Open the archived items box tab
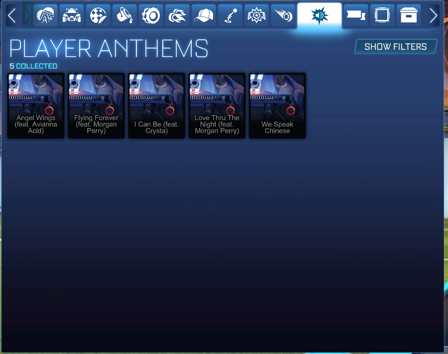Viewport: 448px width, 354px height. [x=409, y=15]
